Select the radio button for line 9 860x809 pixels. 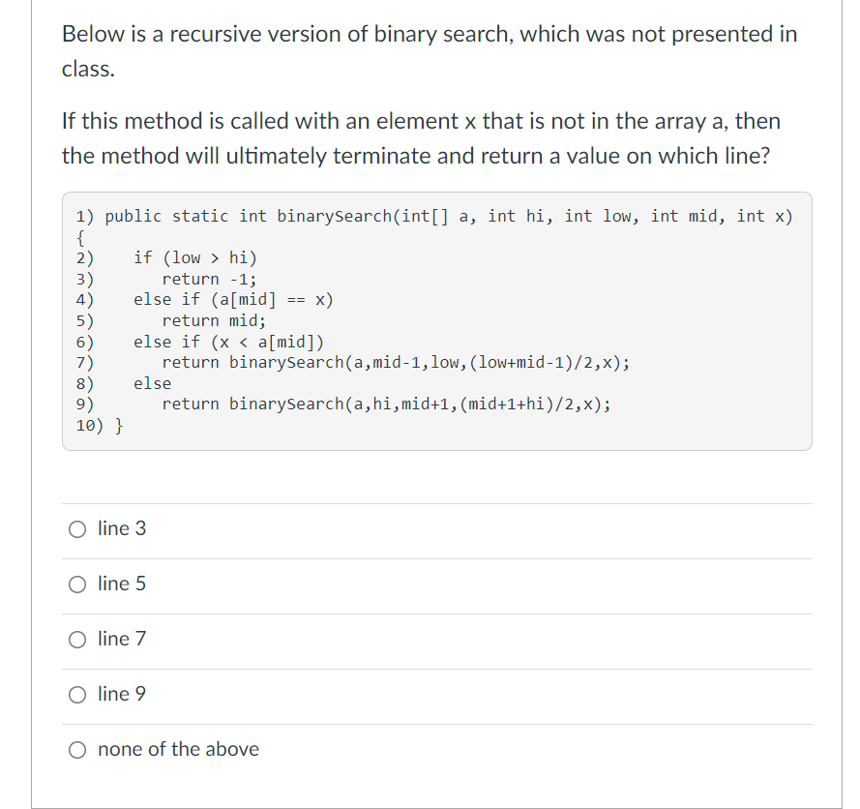77,694
